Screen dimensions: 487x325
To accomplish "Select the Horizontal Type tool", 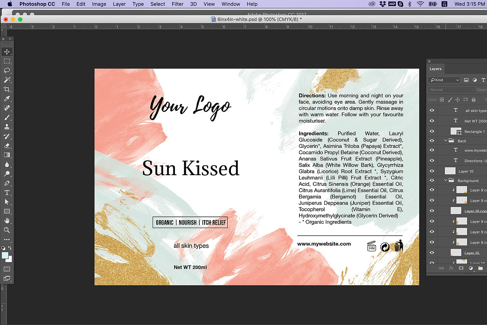I will 7,193.
